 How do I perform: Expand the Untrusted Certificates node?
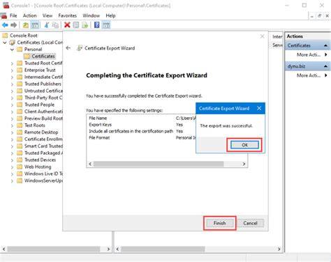pyautogui.click(x=12, y=91)
